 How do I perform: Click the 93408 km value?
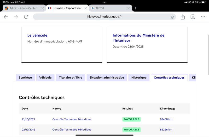[166, 119]
